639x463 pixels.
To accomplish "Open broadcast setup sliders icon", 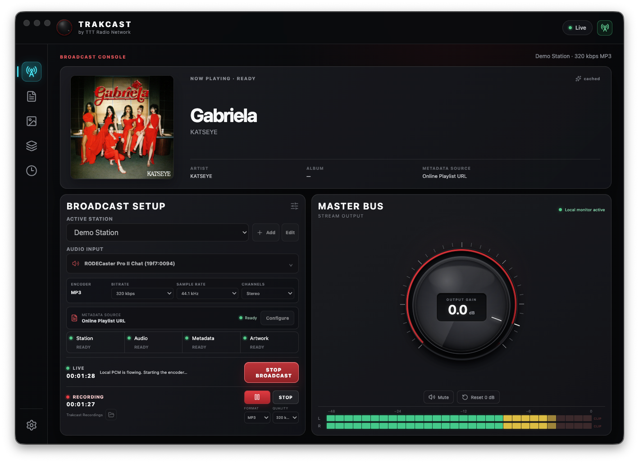I will click(295, 206).
